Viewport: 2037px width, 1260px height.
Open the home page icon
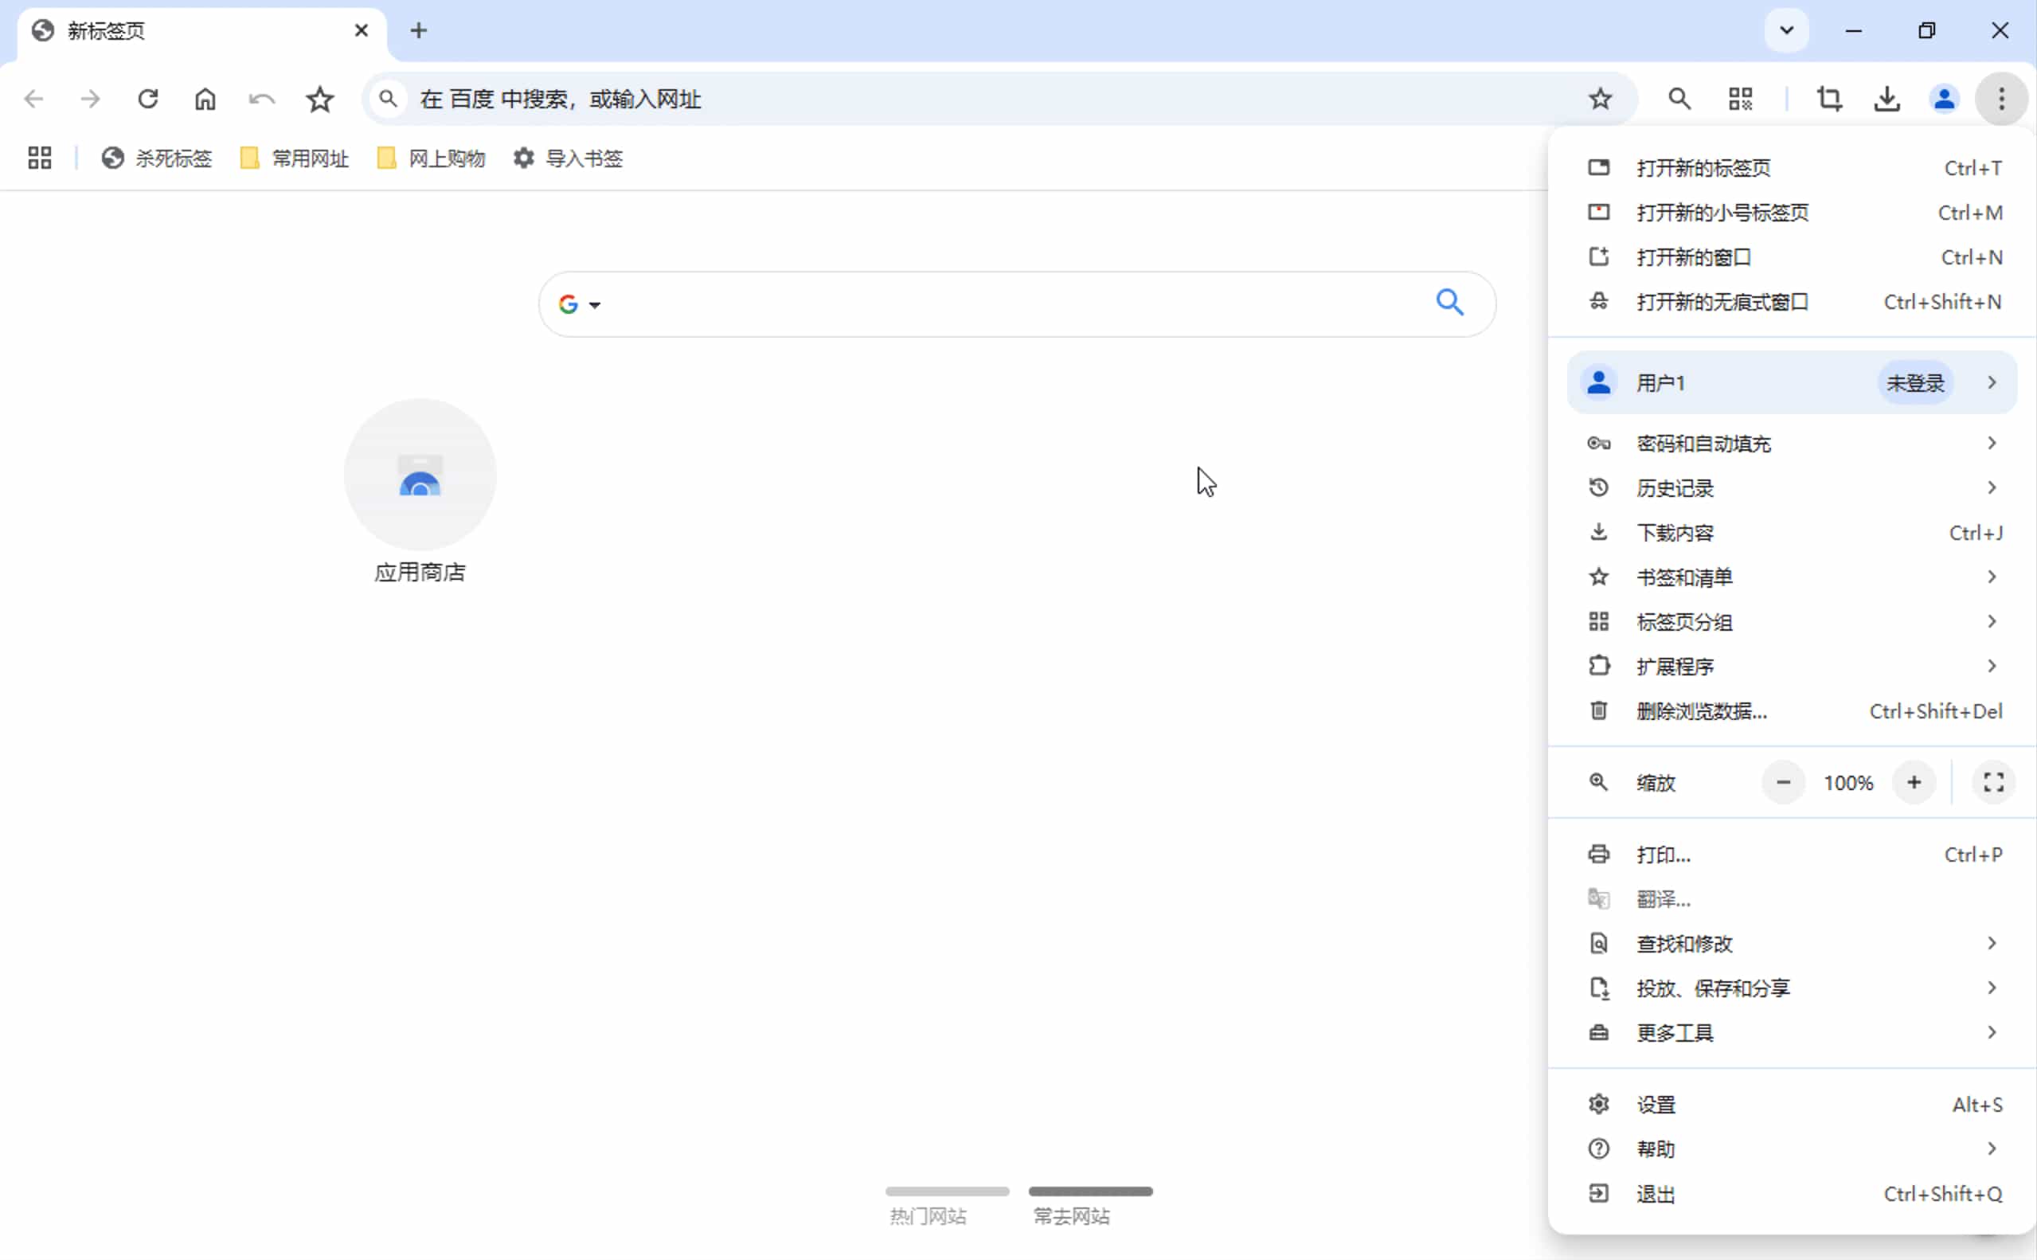point(205,98)
